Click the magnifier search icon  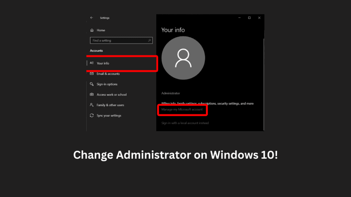[x=149, y=40]
